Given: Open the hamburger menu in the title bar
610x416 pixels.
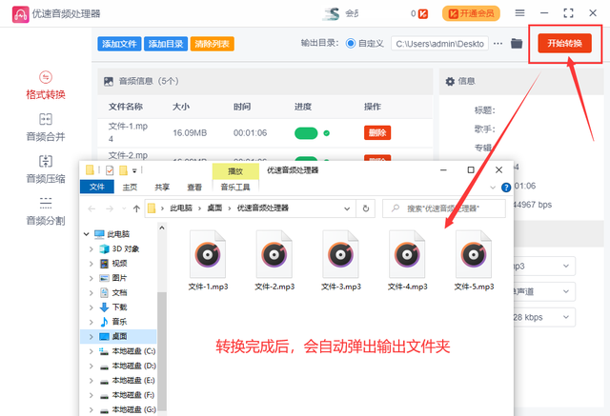Looking at the screenshot, I should [x=519, y=13].
